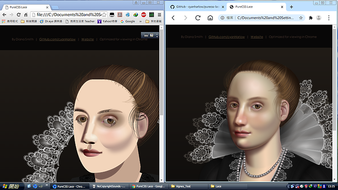Select the PureCSS Lace tab in left window
338x190 pixels.
click(26, 7)
